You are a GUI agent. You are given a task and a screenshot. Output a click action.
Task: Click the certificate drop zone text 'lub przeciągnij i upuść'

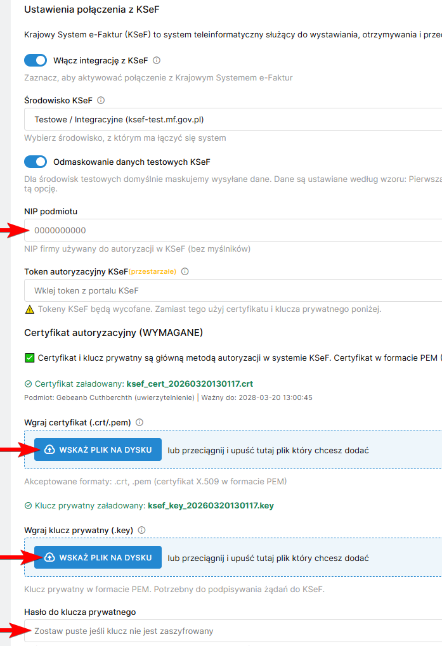coord(268,450)
